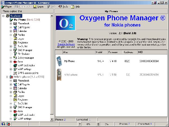Screen dimensions: 169x127
Task: Select To-Do list label under Wife's phone
Action: click(x=23, y=104)
